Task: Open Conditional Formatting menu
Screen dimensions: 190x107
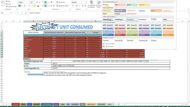Action: (91, 4)
